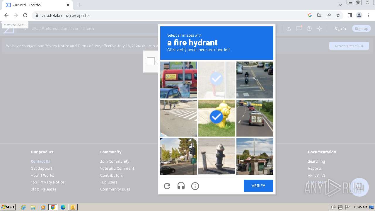375x211 pixels.
Task: Close the VirusTotal Captcha tab
Action: (x=68, y=5)
